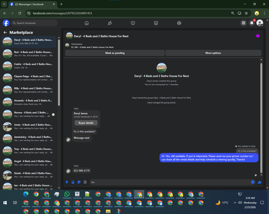269x214 pixels.
Task: Click the "Hi, is this available?" message bubble
Action: 84,132
